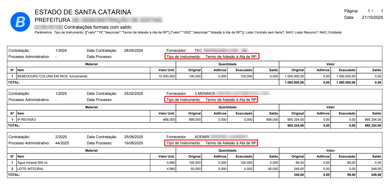Click highlighted Tipo de Instrumento in contract 1/2024
This screenshot has width=390, height=184.
coord(211,57)
